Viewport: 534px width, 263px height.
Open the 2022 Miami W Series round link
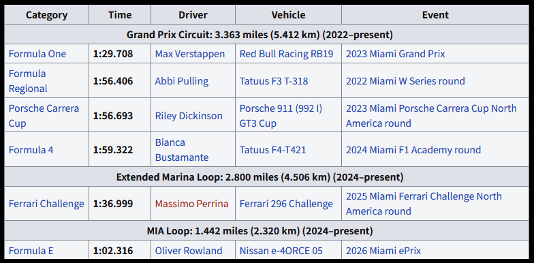(406, 81)
